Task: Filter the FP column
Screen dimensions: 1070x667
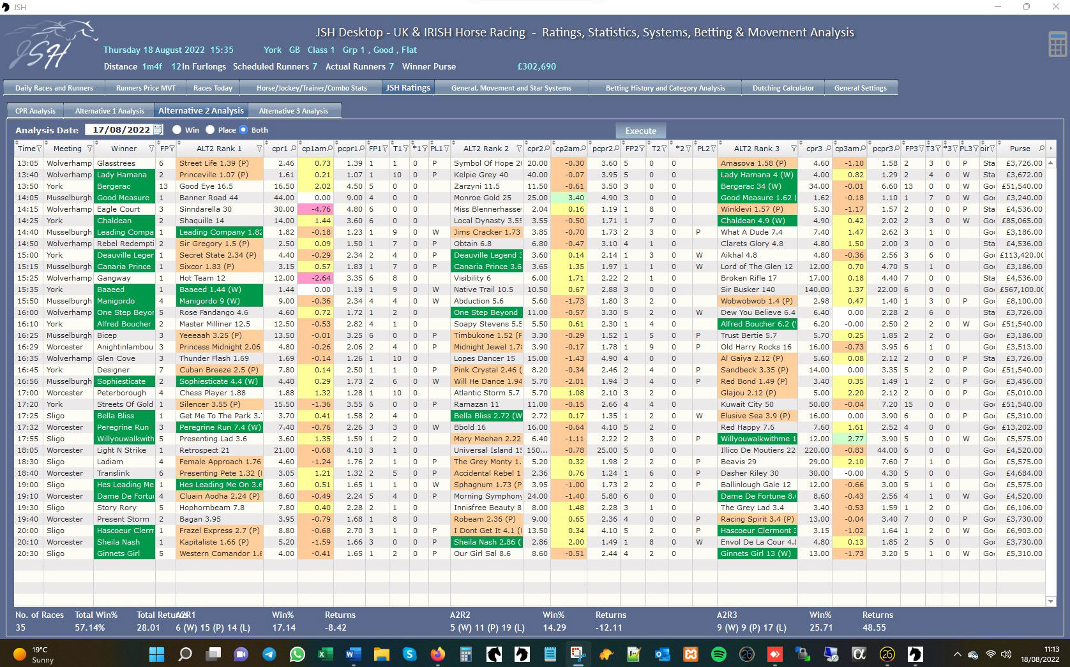Action: (171, 149)
